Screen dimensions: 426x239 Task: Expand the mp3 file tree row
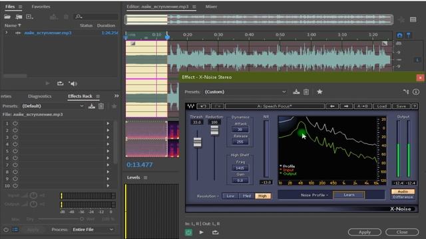click(x=7, y=33)
